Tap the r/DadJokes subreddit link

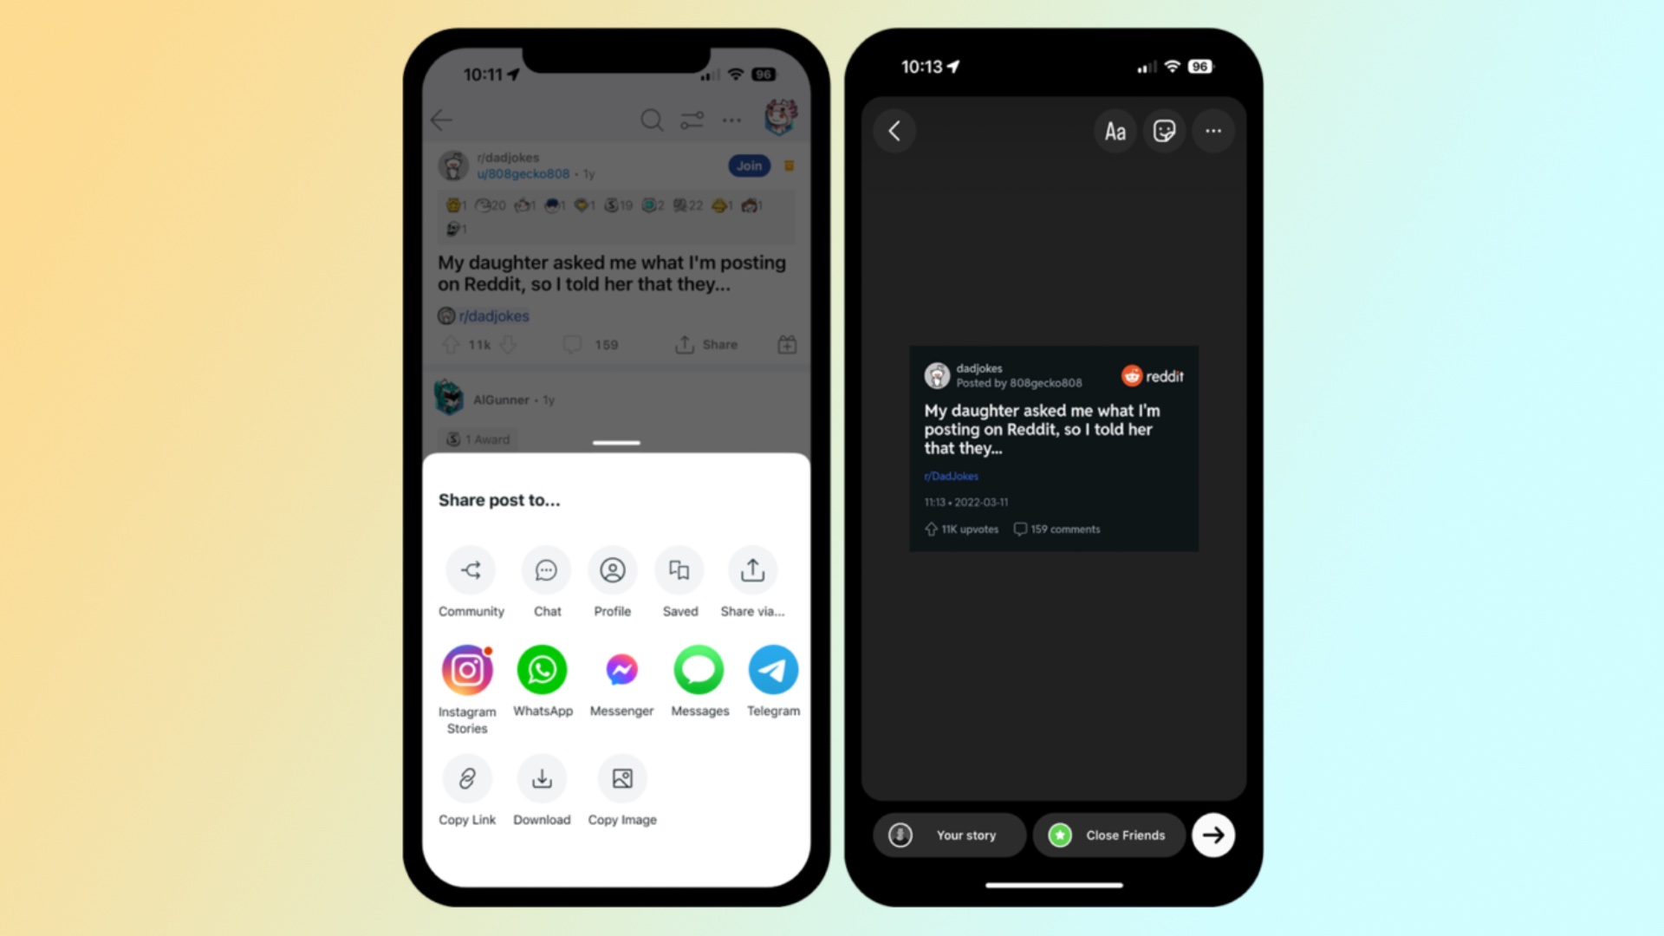(x=952, y=476)
